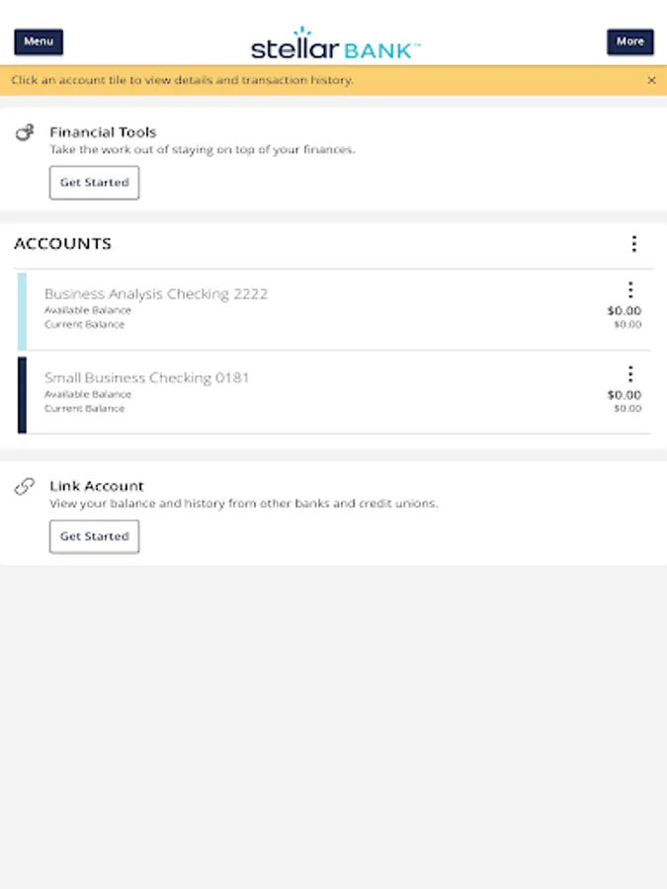Open the Menu button at top left

(39, 41)
